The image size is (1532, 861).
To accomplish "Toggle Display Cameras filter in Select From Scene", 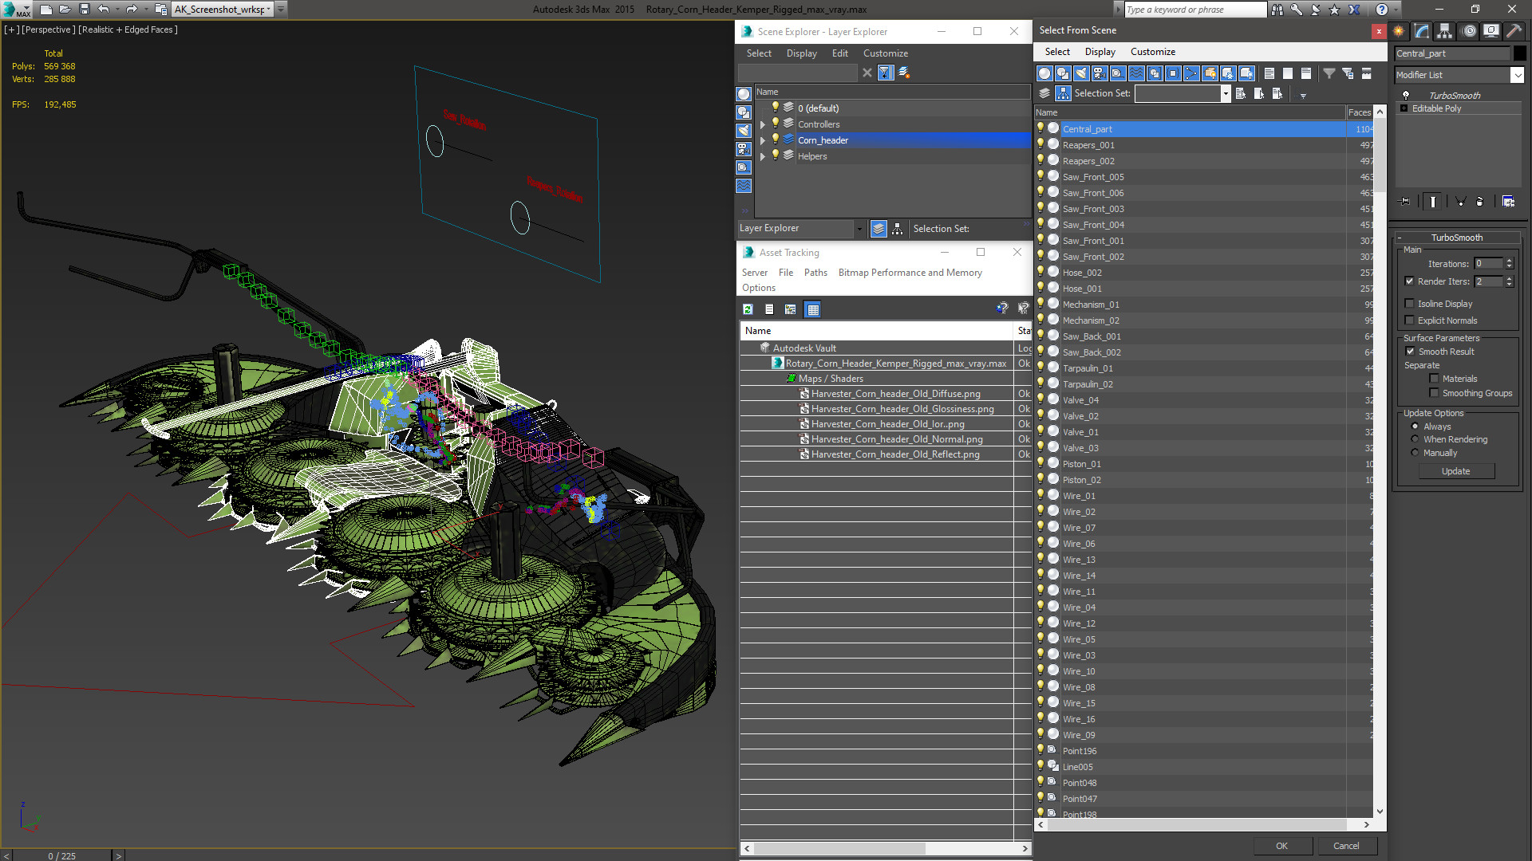I will pos(1100,73).
